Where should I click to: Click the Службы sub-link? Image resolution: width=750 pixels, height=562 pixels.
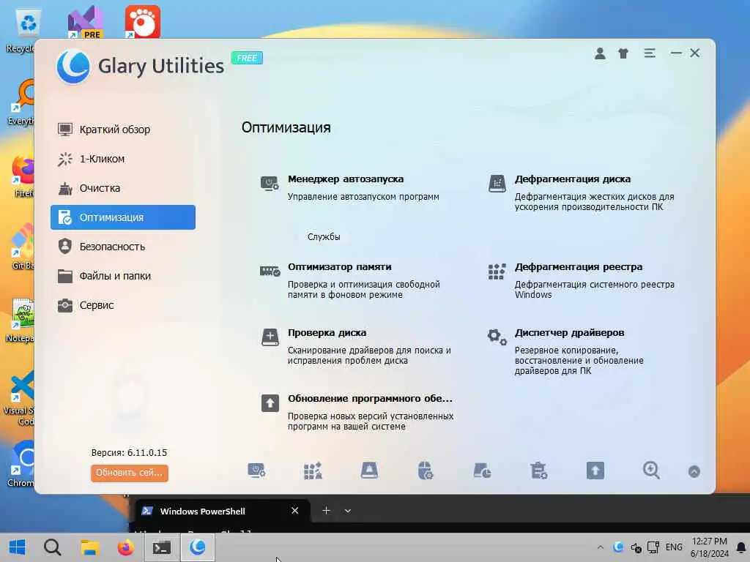[324, 237]
